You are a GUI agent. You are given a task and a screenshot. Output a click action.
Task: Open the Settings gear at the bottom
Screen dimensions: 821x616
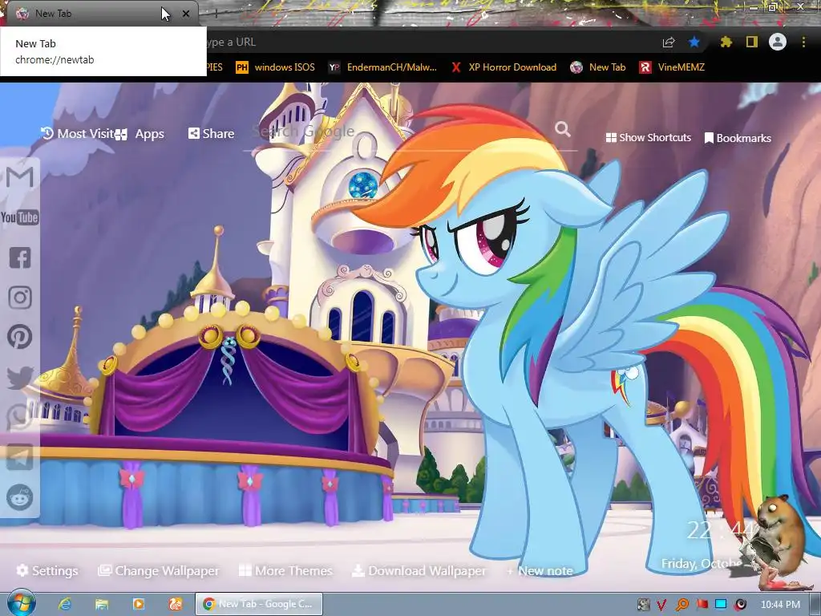click(47, 570)
